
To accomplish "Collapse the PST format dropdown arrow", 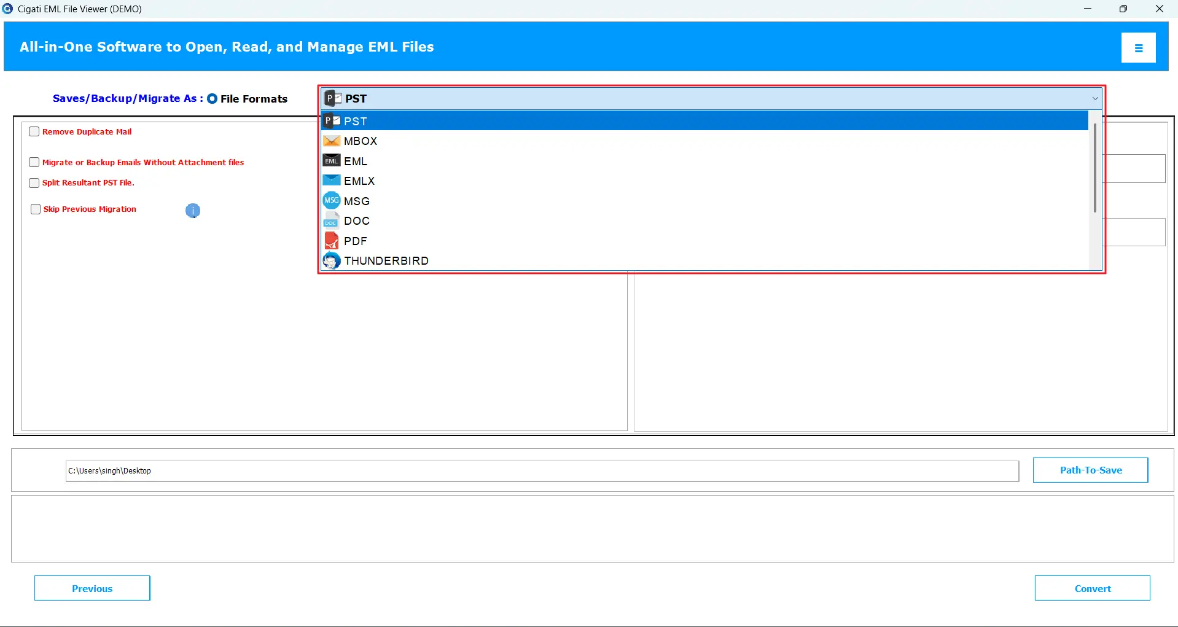I will [1094, 99].
